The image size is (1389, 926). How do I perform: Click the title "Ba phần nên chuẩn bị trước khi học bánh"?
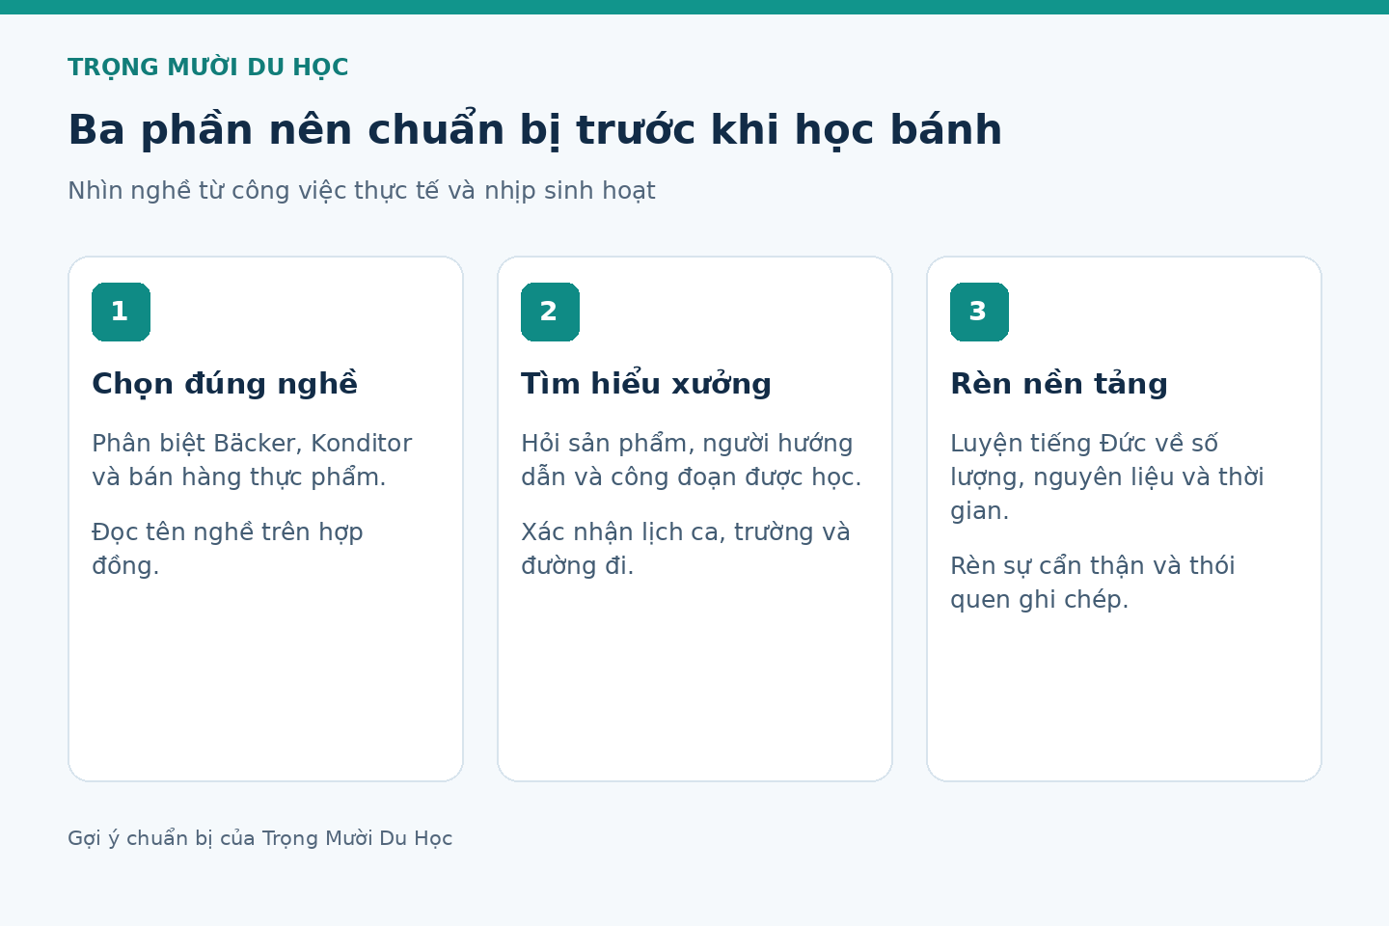(x=535, y=129)
